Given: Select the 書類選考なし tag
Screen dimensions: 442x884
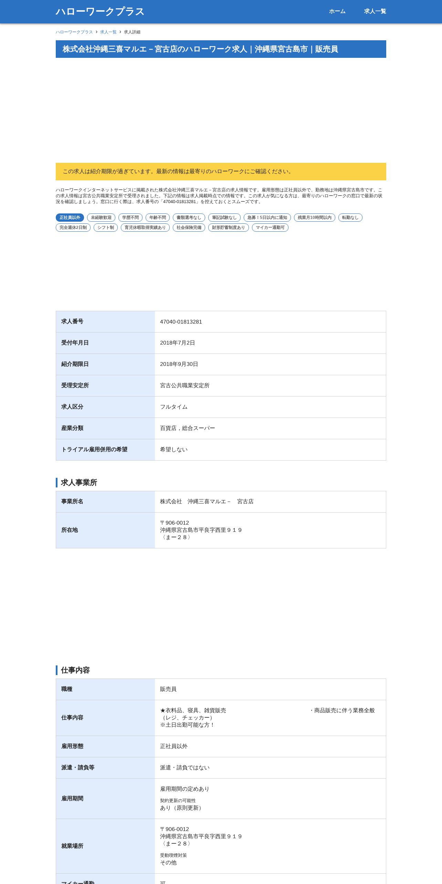Looking at the screenshot, I should click(189, 218).
